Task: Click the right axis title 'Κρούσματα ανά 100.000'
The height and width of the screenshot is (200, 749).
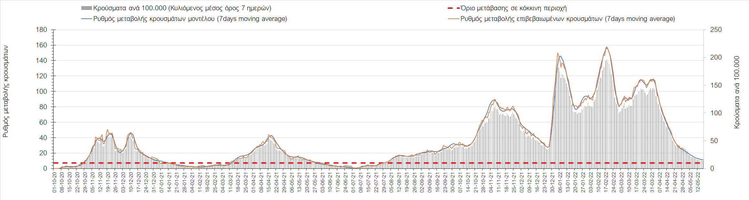Action: [x=737, y=92]
